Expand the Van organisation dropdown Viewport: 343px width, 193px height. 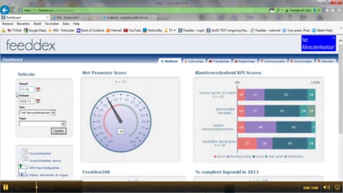[53, 113]
